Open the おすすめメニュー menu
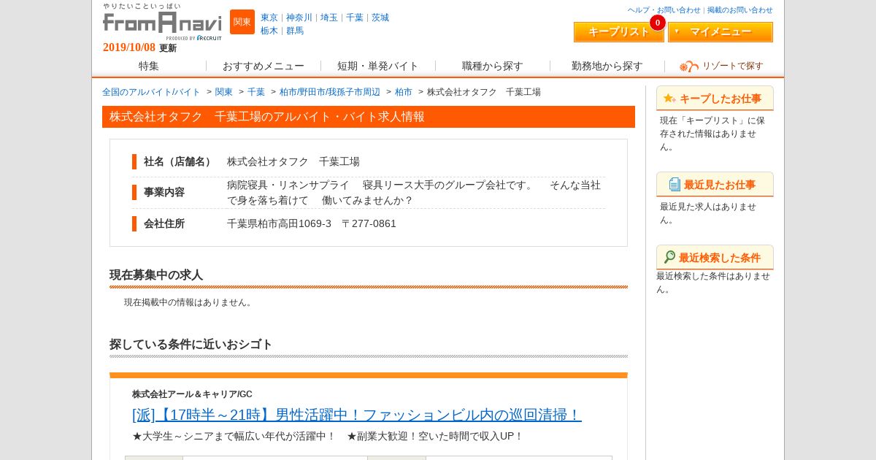The width and height of the screenshot is (876, 460). [264, 66]
